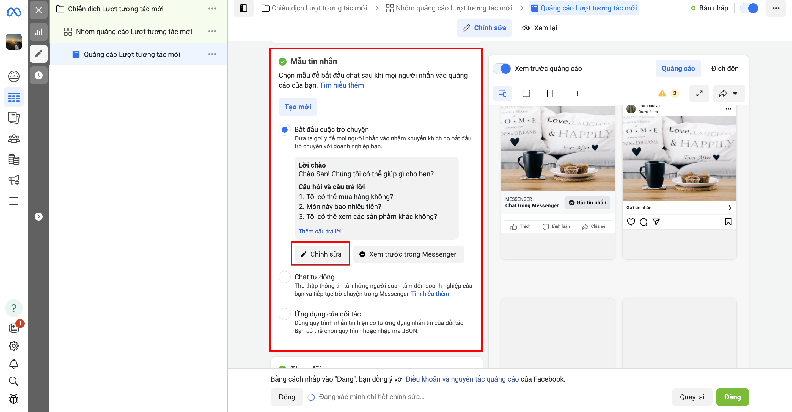Viewport: 792px width, 412px height.
Task: Expand ad preview to full screen
Action: (x=699, y=93)
